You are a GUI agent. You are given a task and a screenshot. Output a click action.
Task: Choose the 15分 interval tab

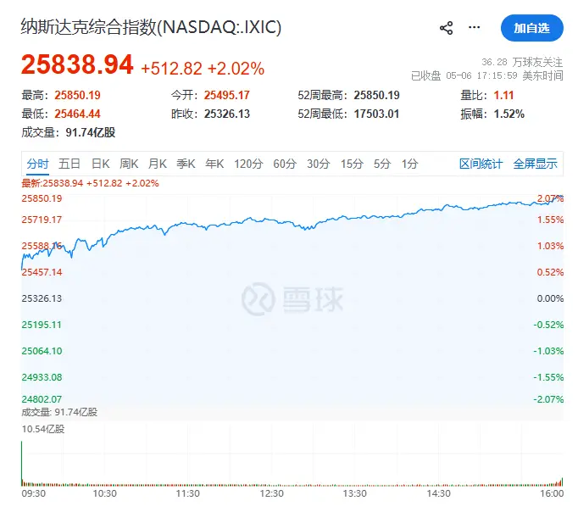tap(352, 164)
